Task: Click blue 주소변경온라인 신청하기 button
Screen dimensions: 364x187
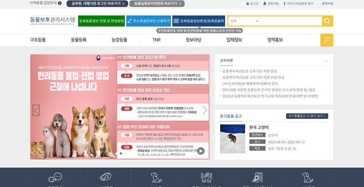Action: click(149, 21)
